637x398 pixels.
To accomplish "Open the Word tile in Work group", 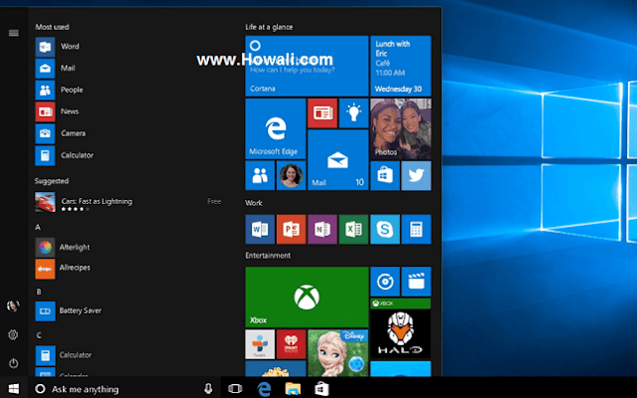I will tap(260, 230).
